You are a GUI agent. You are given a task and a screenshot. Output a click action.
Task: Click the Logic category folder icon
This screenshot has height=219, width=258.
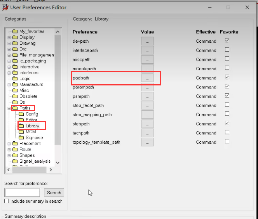15,78
